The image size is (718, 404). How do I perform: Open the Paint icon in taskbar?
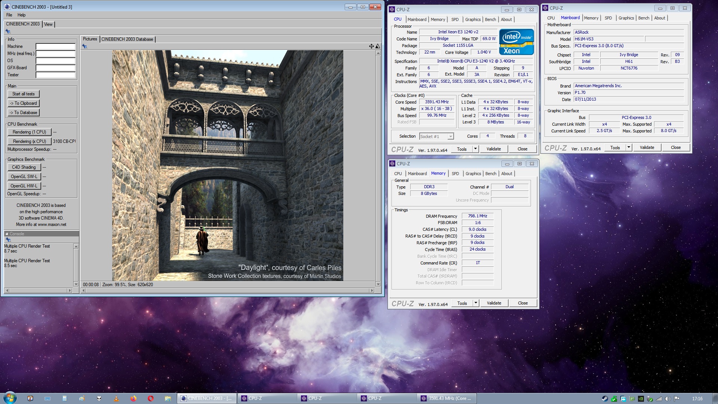82,398
